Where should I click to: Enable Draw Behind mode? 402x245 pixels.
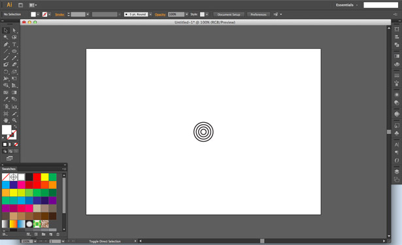click(x=10, y=151)
